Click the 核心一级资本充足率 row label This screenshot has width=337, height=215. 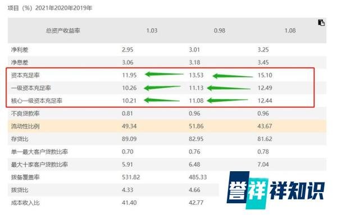coord(37,100)
